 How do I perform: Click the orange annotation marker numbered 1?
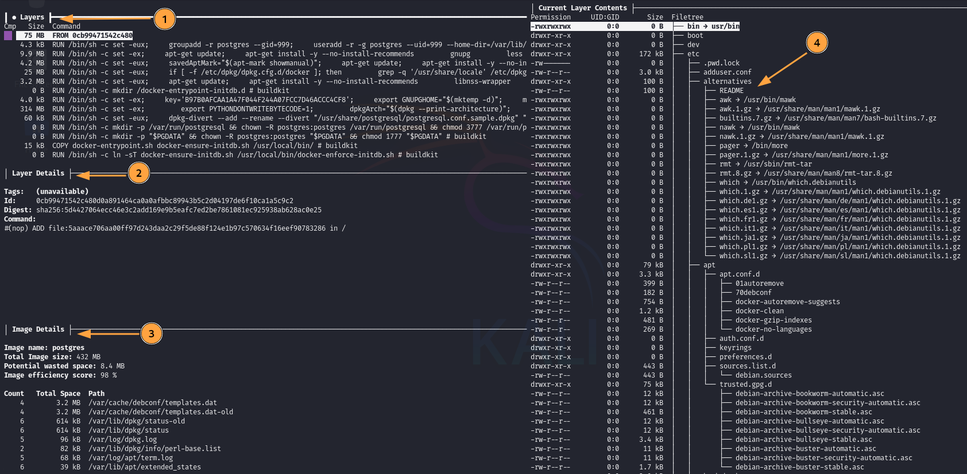[164, 20]
